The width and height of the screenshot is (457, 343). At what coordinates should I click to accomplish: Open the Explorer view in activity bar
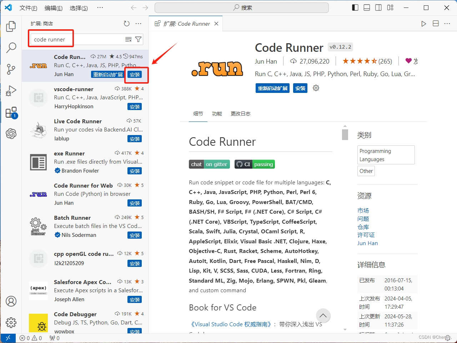pyautogui.click(x=11, y=26)
